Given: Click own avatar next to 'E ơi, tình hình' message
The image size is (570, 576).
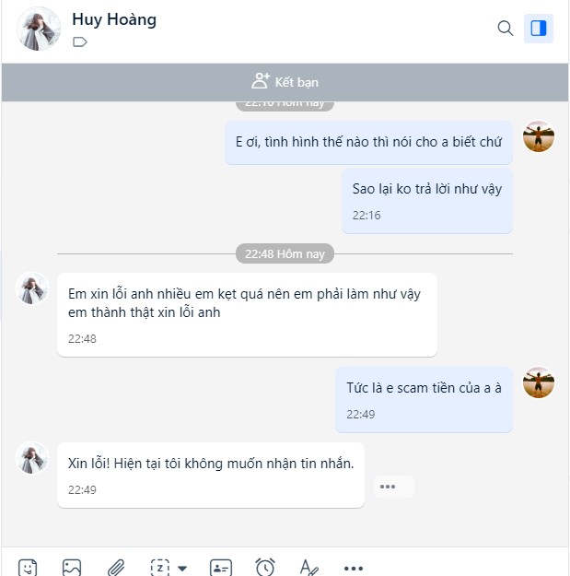Looking at the screenshot, I should pyautogui.click(x=539, y=136).
